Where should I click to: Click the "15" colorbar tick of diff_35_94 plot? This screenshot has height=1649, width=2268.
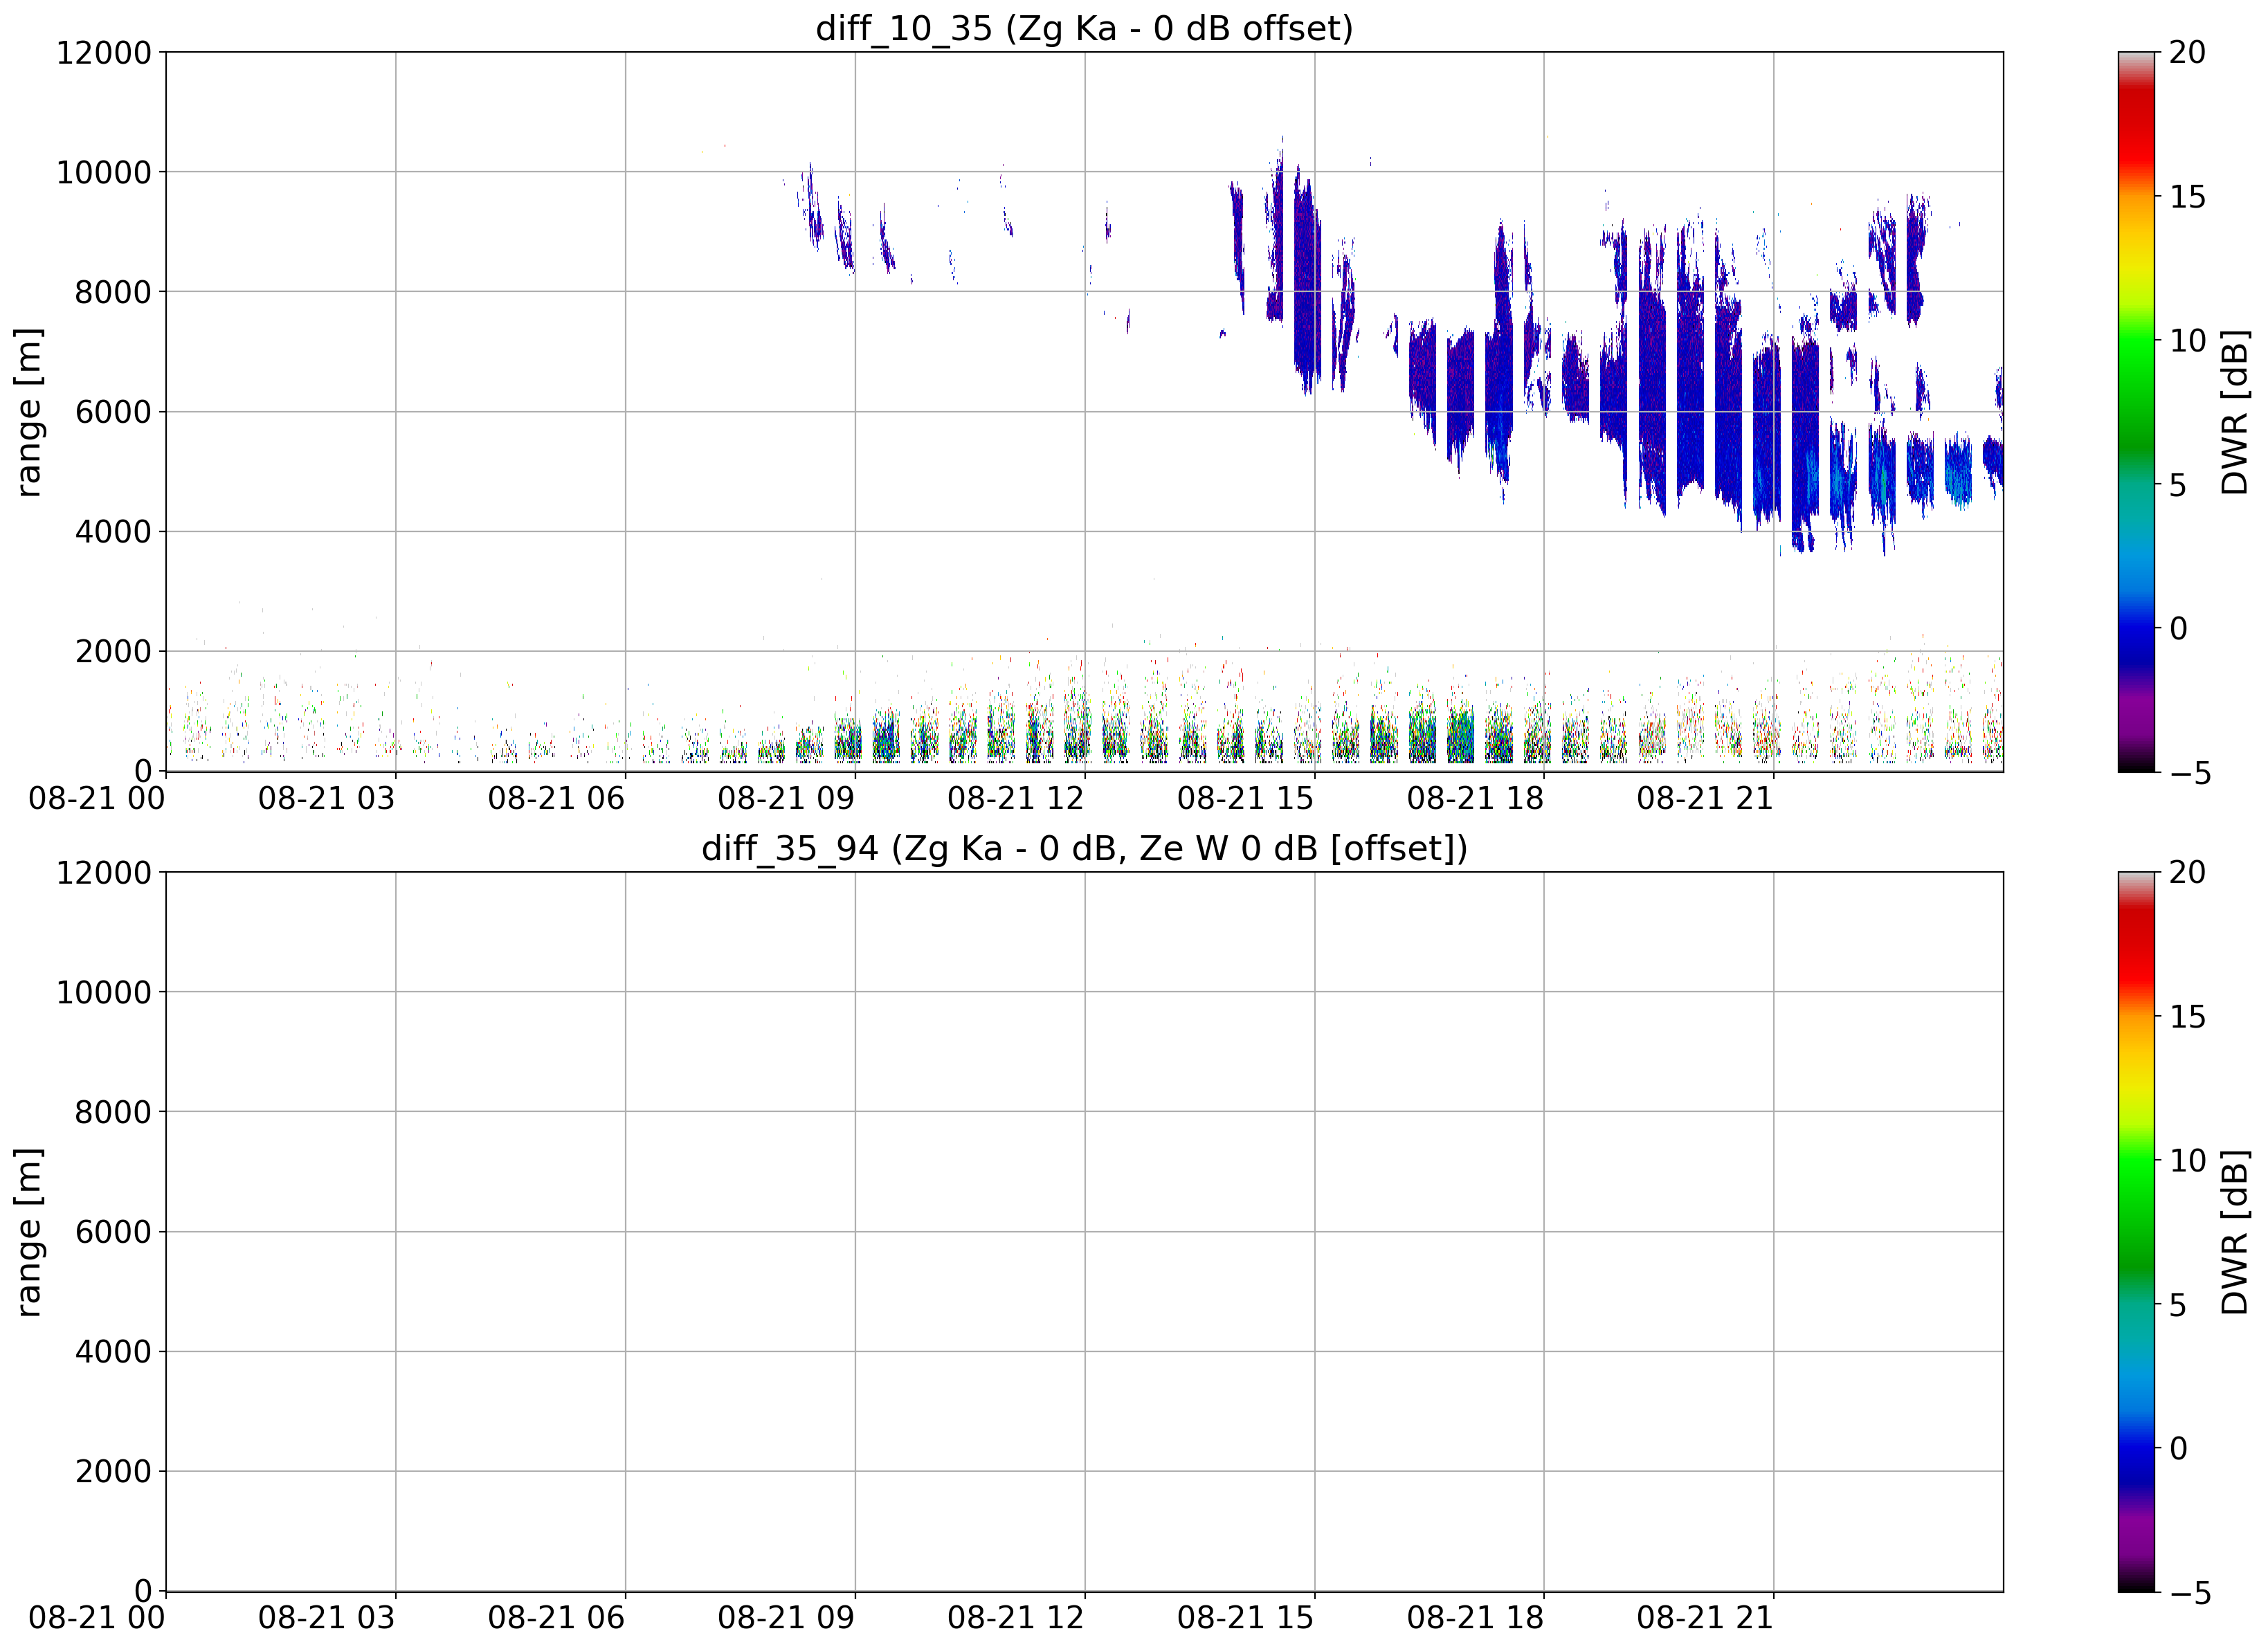[x=2187, y=1017]
